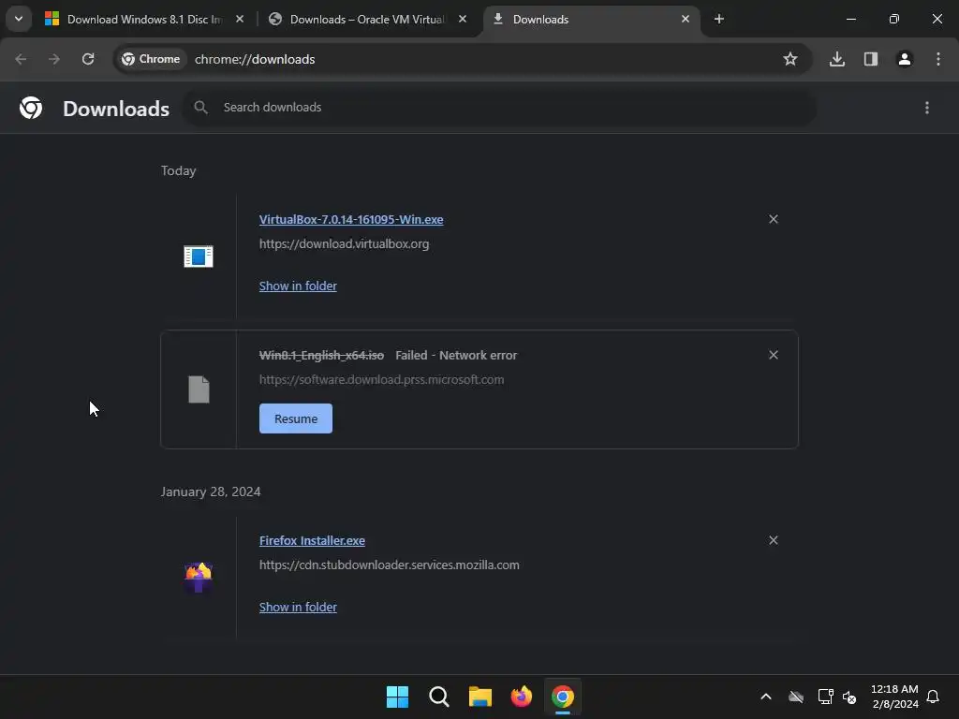Click the search magnifier icon in downloads
This screenshot has width=959, height=719.
200,108
